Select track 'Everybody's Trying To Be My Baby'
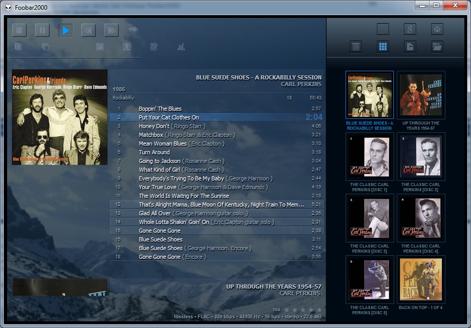Image resolution: width=471 pixels, height=328 pixels. point(217,178)
